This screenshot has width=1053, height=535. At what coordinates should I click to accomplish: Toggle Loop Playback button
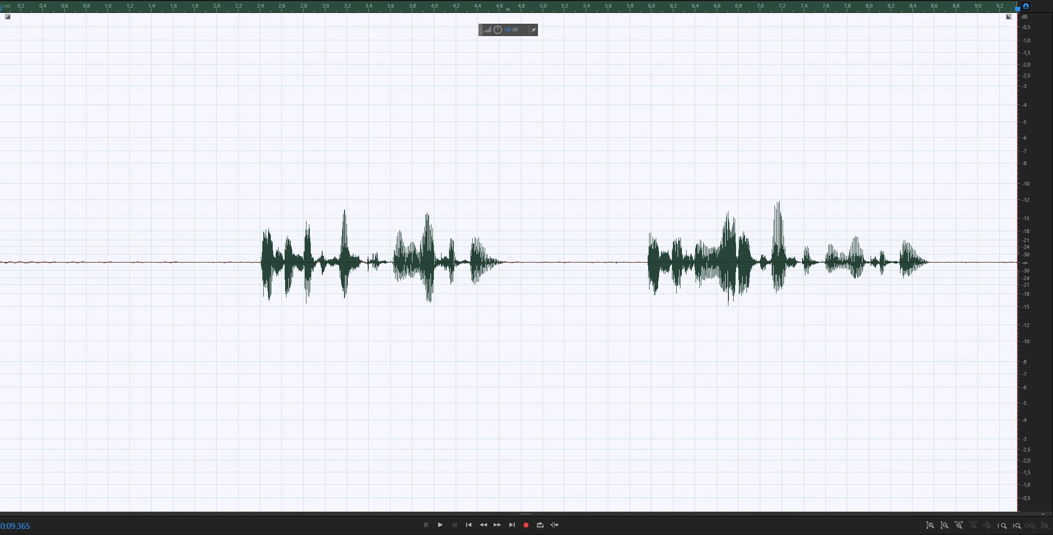(540, 525)
